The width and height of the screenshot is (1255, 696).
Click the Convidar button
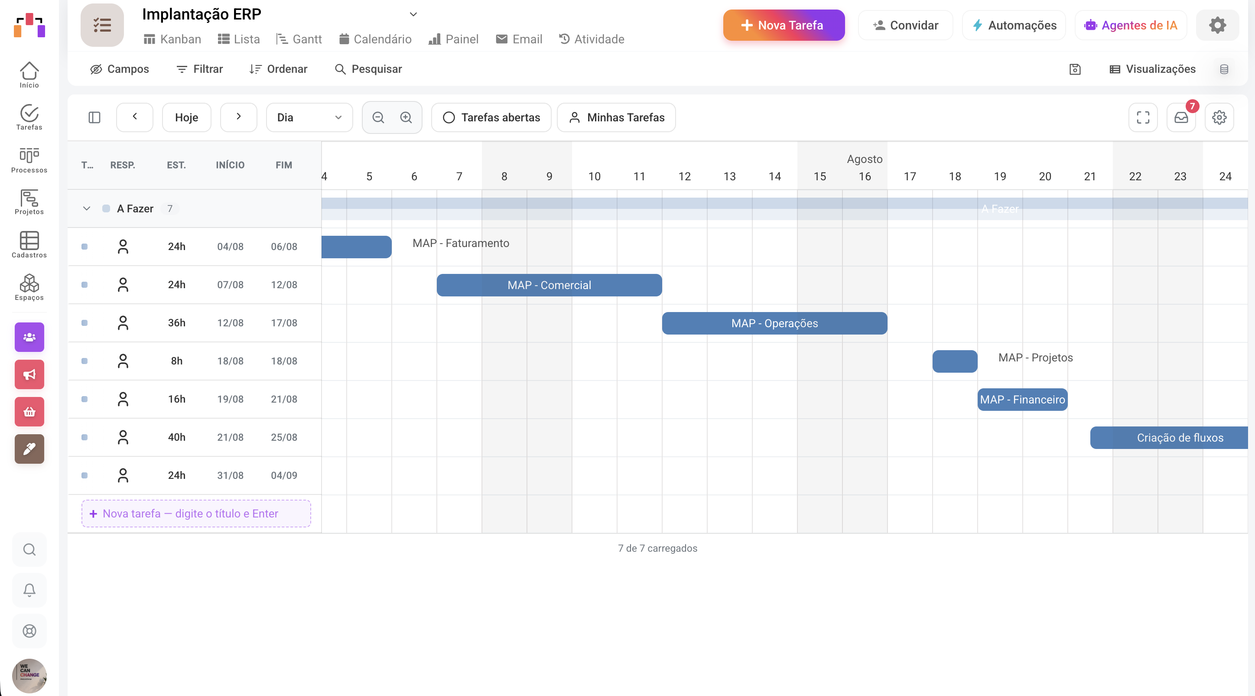pyautogui.click(x=905, y=25)
